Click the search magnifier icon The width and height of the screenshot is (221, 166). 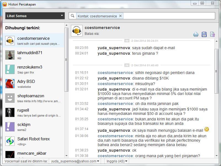point(73,16)
